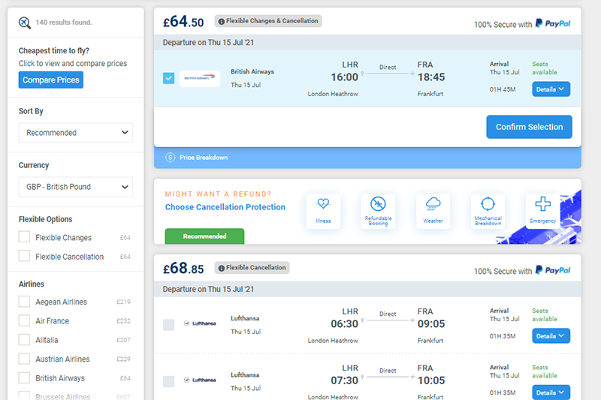Click Flexible Cancellation badge on £68.85 fare

[x=252, y=268]
